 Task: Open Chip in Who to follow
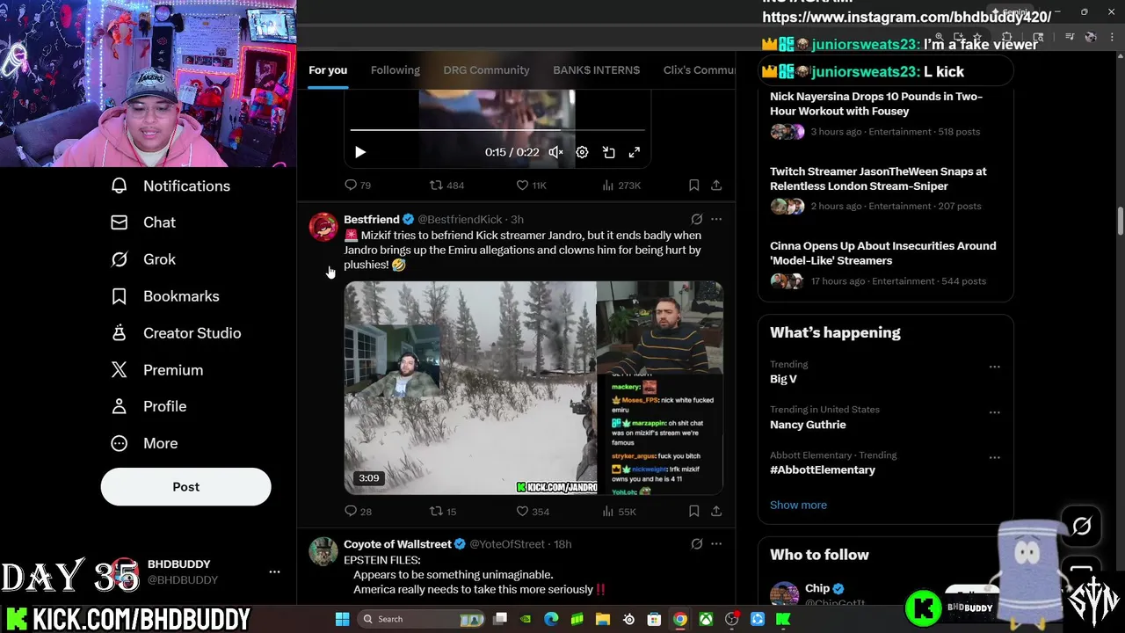coord(817,588)
